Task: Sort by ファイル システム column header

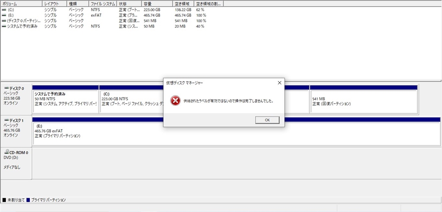Action: [x=103, y=4]
